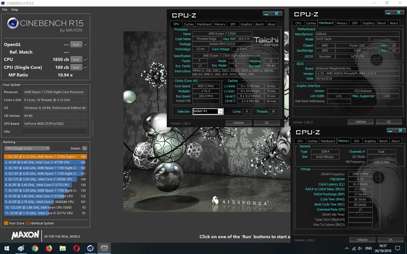Open Firefox from the taskbar
This screenshot has width=407, height=254.
point(49,248)
